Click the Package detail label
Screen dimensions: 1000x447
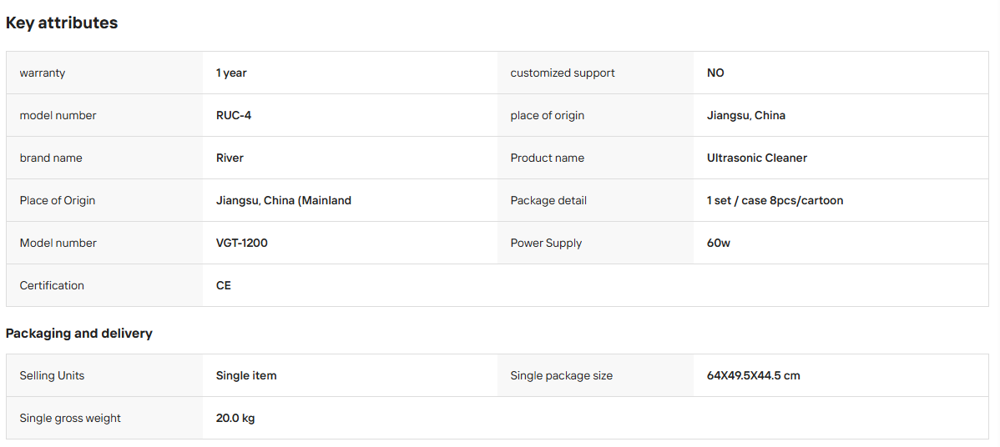coord(548,201)
